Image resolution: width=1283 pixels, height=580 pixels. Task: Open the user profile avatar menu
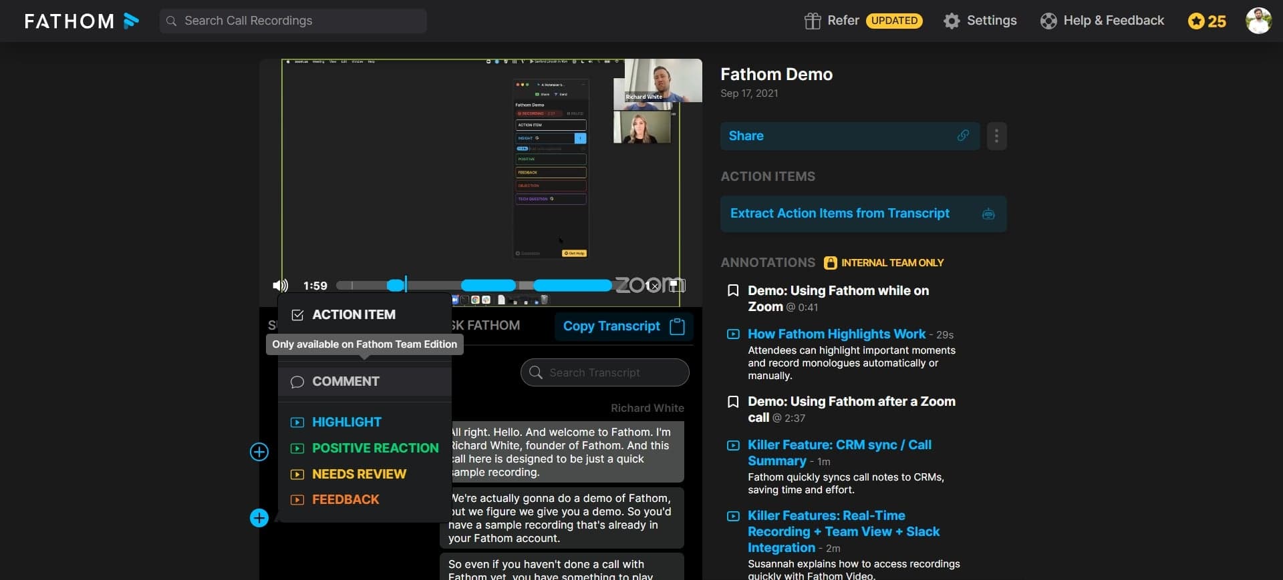[x=1258, y=21]
